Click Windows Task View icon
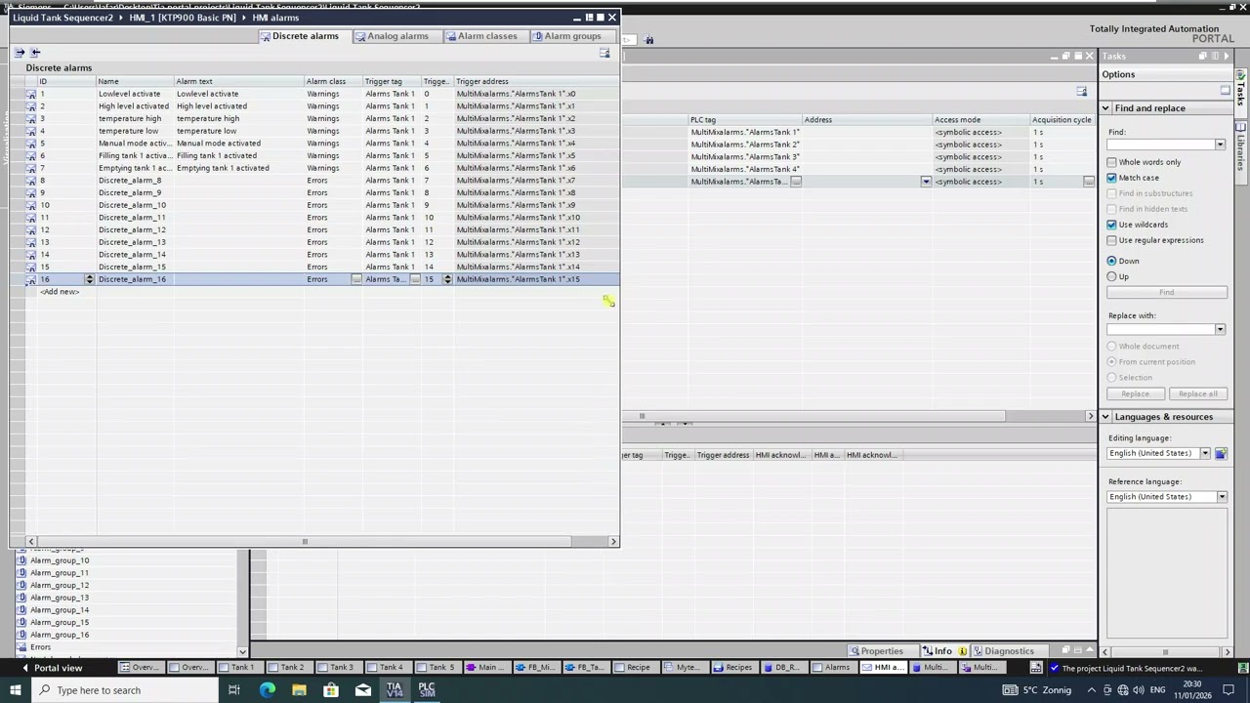Image resolution: width=1250 pixels, height=703 pixels. click(234, 689)
